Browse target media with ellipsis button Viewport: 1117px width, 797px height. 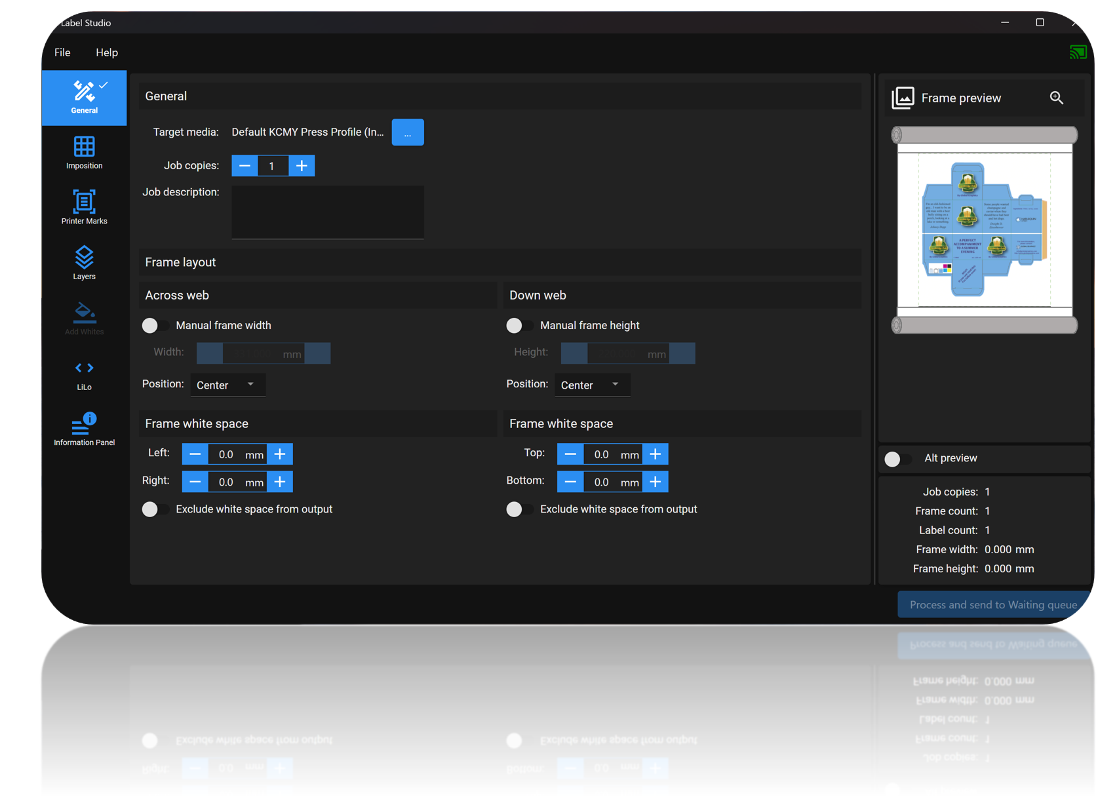pos(408,132)
